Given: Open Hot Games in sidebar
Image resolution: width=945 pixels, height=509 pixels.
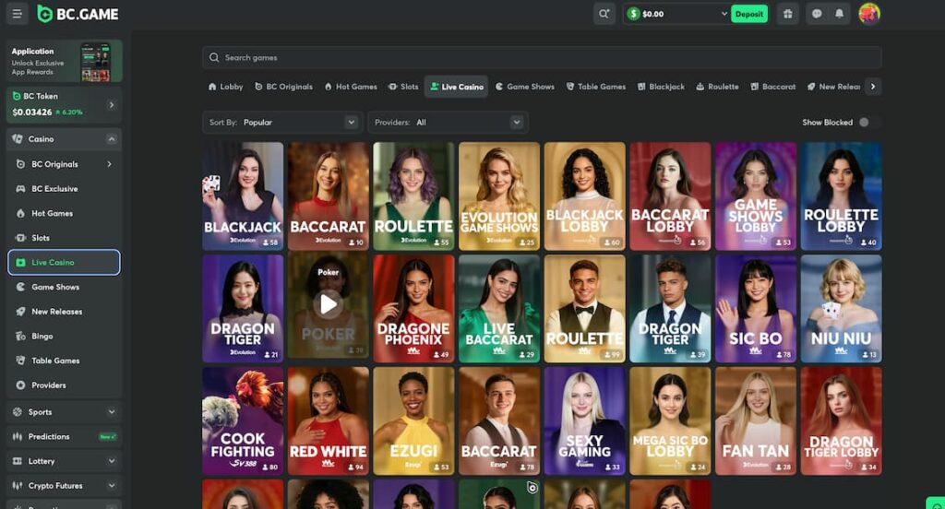Looking at the screenshot, I should 64,213.
